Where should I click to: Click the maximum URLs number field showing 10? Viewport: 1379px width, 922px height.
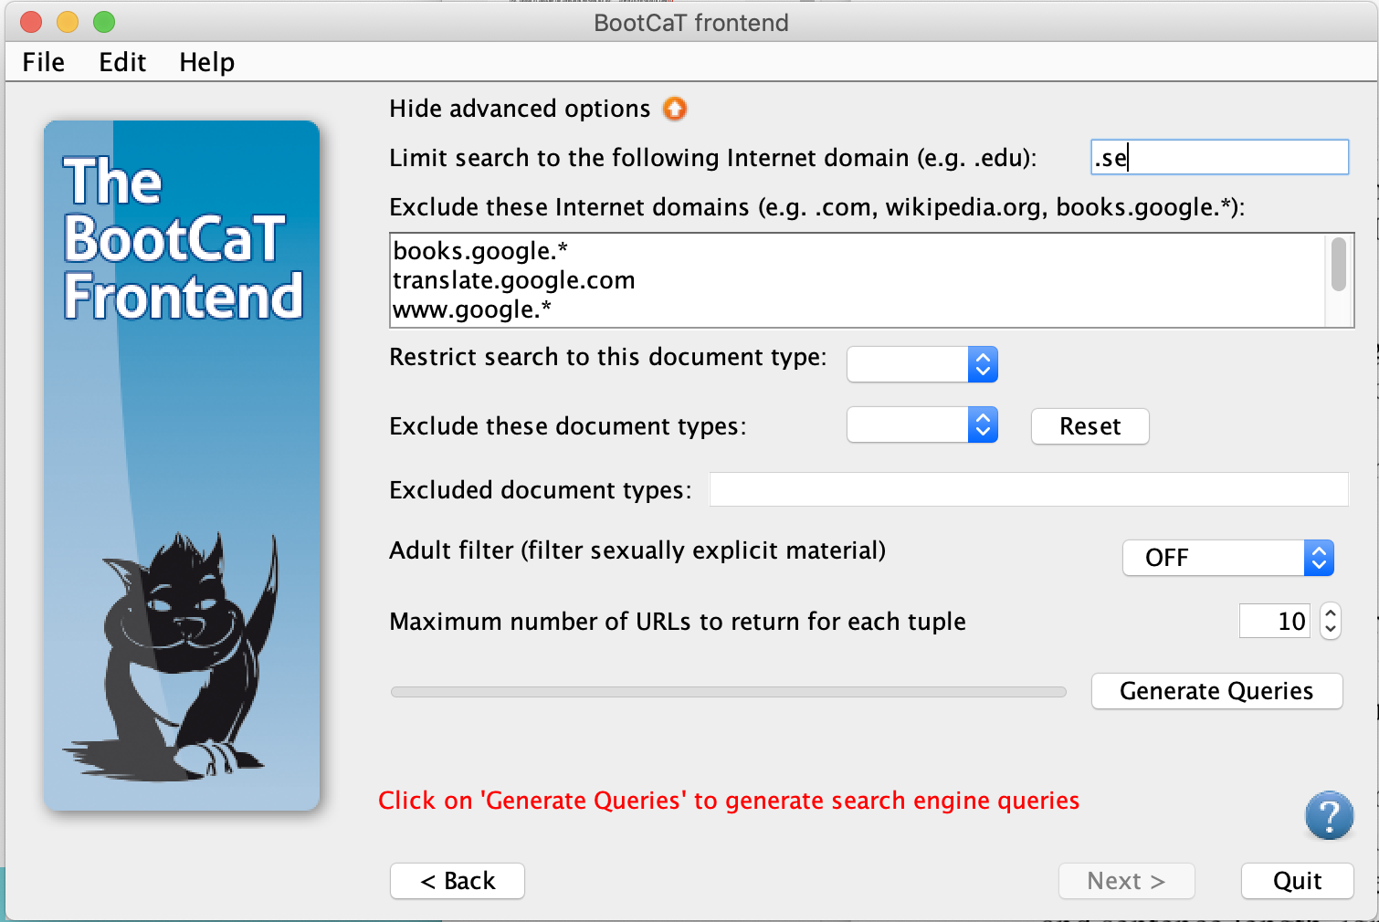[x=1275, y=622]
